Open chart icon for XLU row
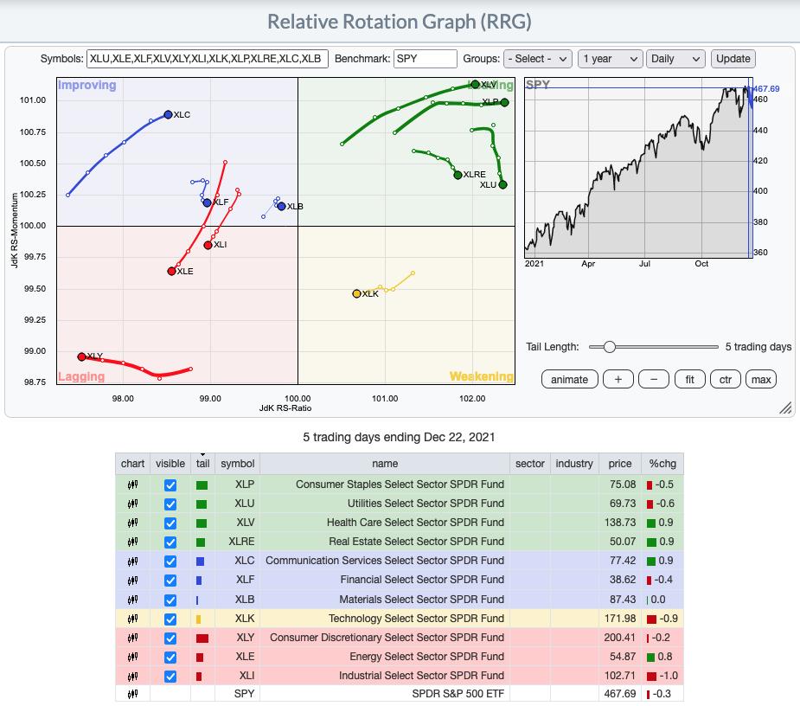Image resolution: width=800 pixels, height=706 pixels. point(132,504)
